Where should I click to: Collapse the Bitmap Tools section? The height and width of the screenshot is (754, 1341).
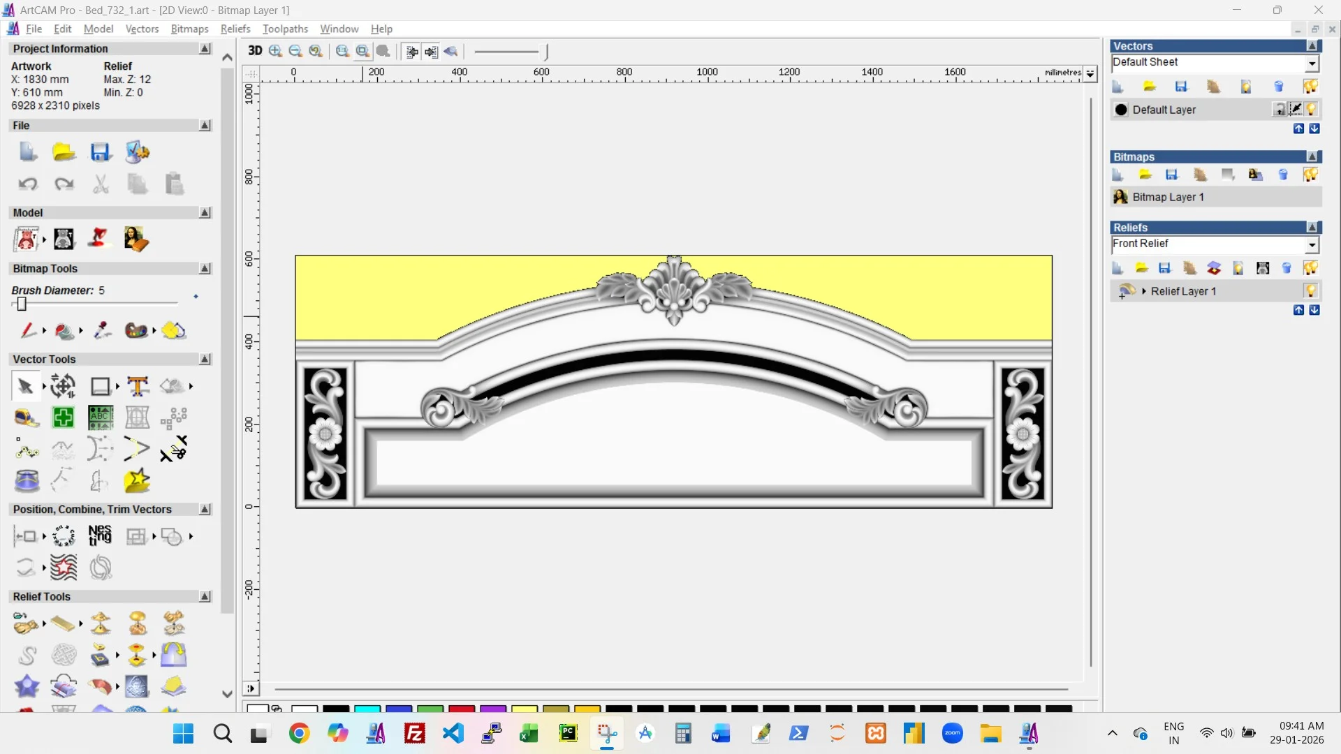205,269
